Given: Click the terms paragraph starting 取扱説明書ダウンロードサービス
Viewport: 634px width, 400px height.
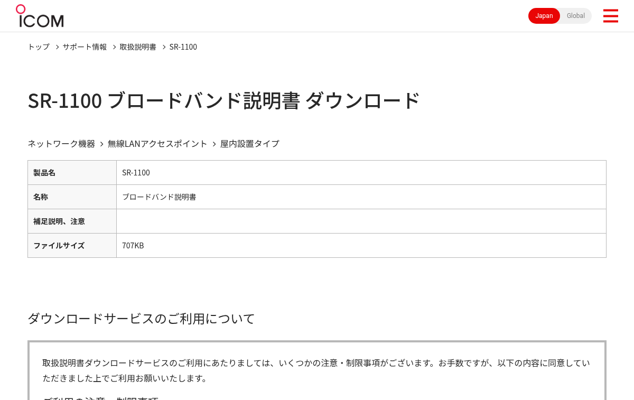Looking at the screenshot, I should (x=316, y=370).
